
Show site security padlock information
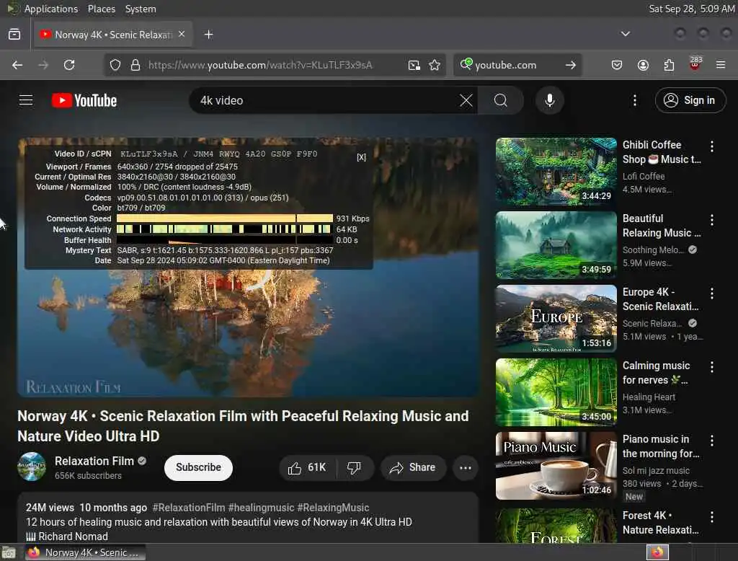[x=135, y=65]
